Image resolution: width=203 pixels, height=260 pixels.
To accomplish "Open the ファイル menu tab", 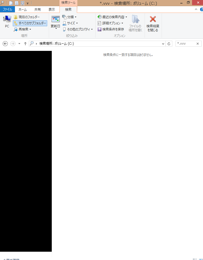I will click(x=7, y=9).
